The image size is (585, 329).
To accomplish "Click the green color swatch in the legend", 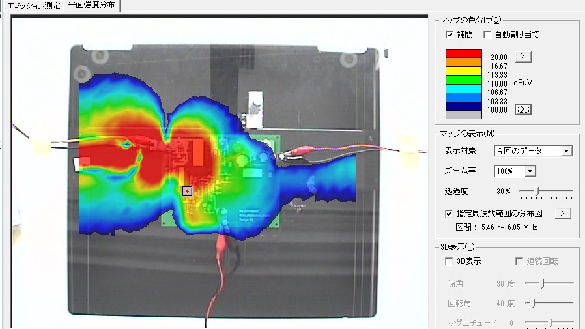I will (463, 79).
